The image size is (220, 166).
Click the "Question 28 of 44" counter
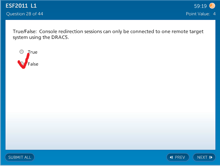point(24,14)
